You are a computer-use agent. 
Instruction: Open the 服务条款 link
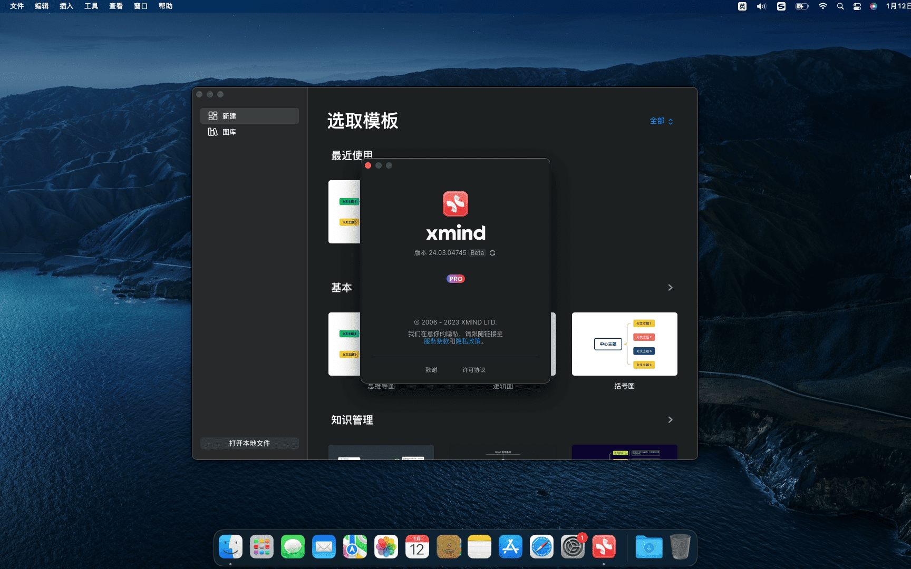437,341
